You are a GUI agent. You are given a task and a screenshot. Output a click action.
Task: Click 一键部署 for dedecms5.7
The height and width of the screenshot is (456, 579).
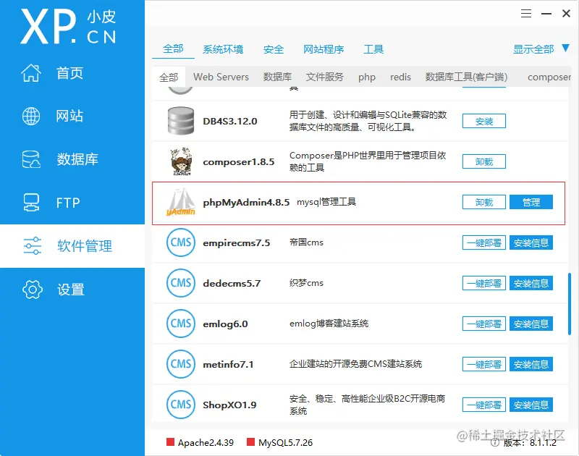click(484, 283)
